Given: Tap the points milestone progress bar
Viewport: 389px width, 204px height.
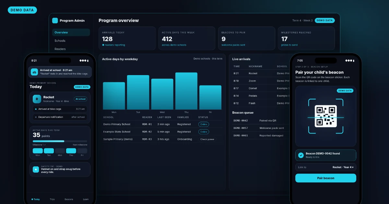Looking at the screenshot, I should [60, 141].
